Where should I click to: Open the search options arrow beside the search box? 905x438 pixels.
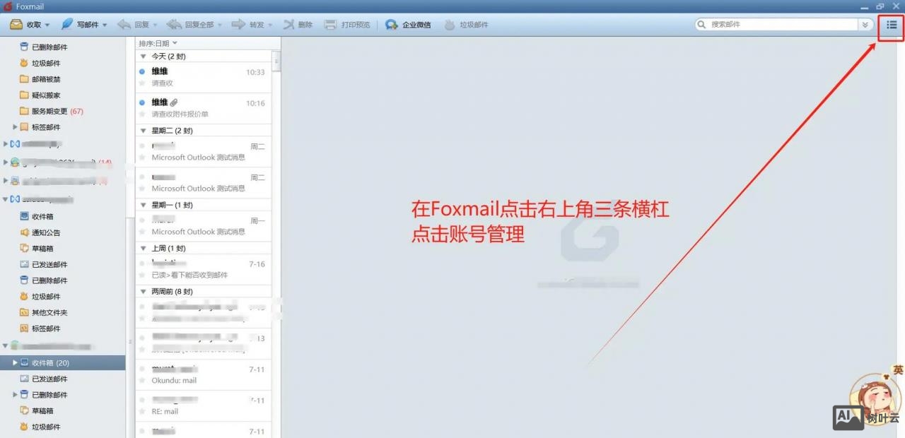point(864,24)
